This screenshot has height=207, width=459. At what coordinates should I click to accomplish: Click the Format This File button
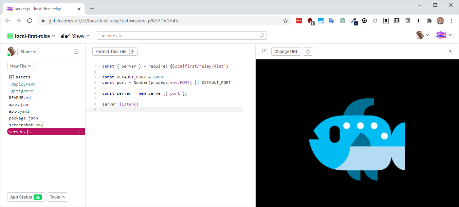pyautogui.click(x=115, y=51)
